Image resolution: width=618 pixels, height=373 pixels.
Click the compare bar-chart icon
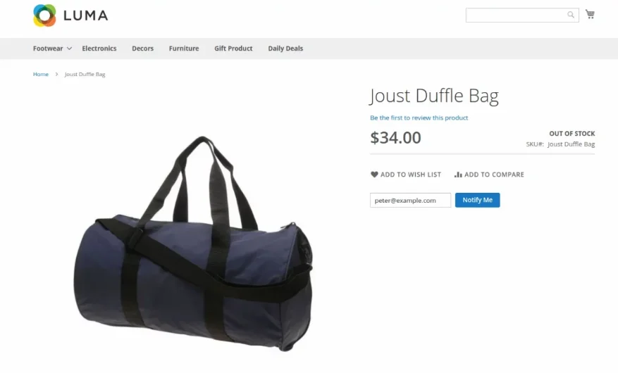(x=458, y=175)
